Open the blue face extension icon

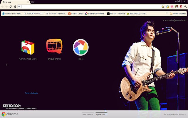pyautogui.click(x=167, y=6)
